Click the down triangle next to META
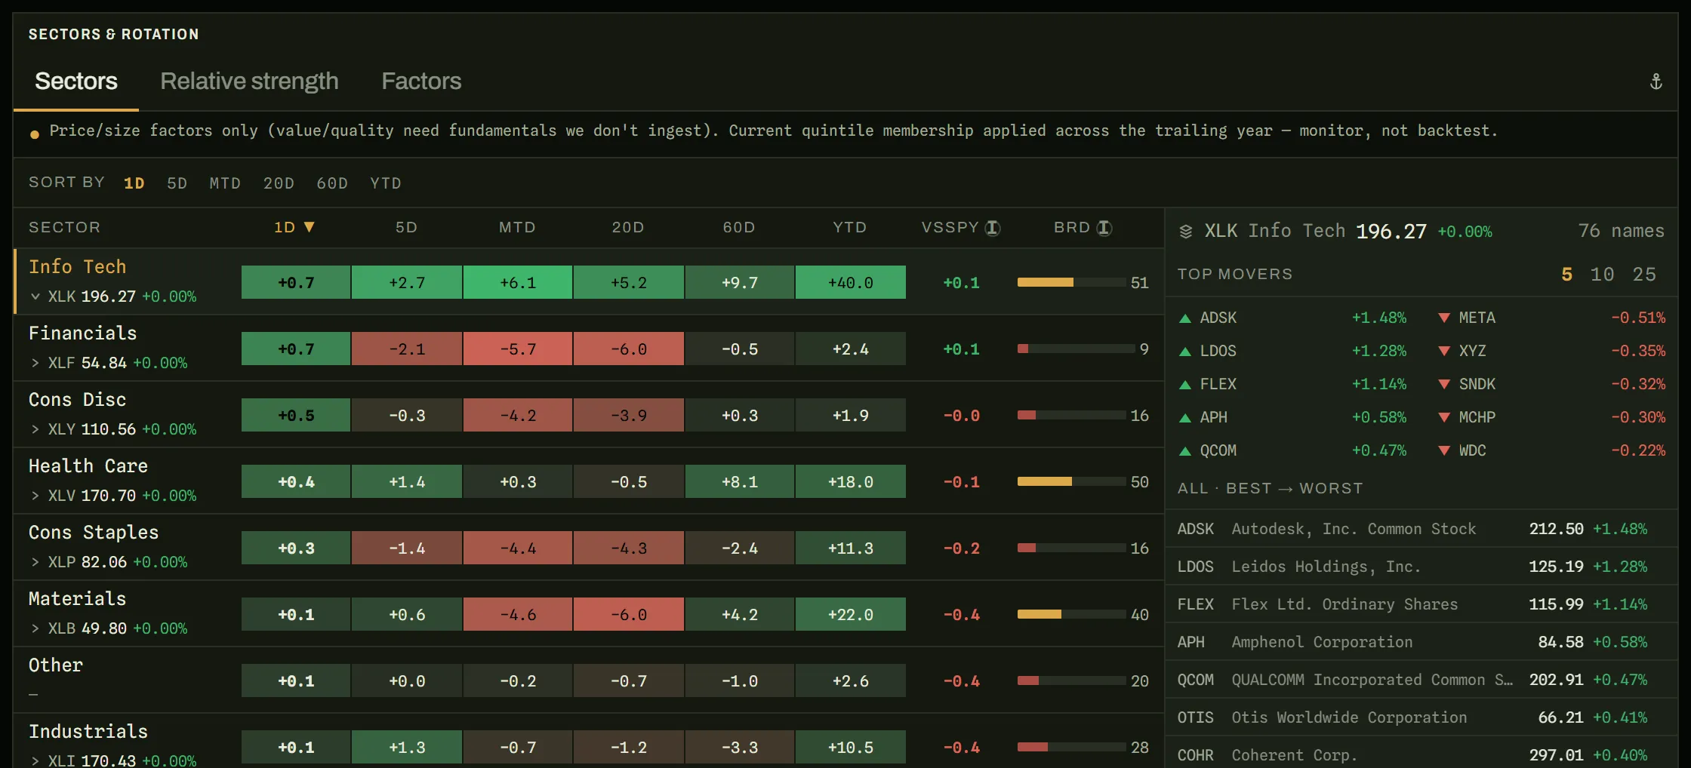This screenshot has height=768, width=1691. point(1444,318)
